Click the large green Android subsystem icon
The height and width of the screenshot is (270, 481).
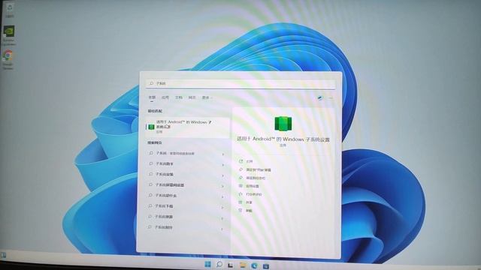[x=283, y=123]
